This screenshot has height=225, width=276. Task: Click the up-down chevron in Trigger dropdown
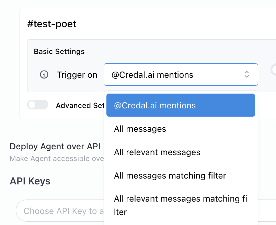coord(247,74)
